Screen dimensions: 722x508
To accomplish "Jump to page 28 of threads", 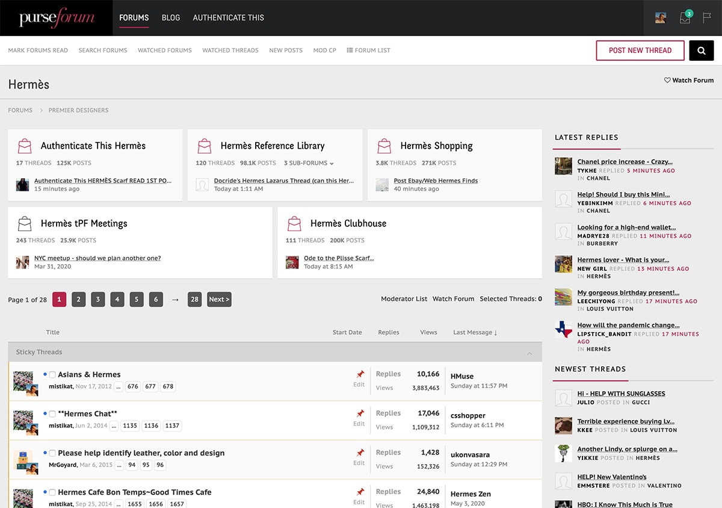I will click(194, 299).
